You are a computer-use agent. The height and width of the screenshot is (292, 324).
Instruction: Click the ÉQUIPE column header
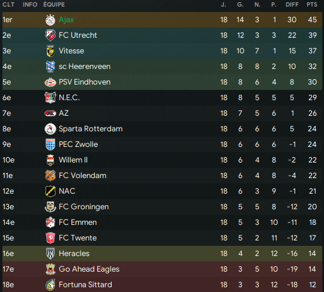pos(54,5)
